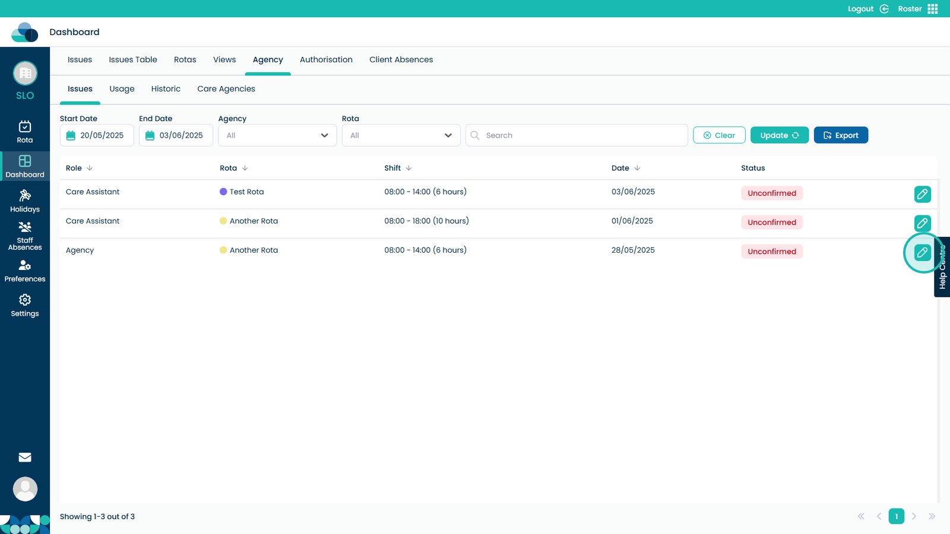Image resolution: width=950 pixels, height=534 pixels.
Task: Click the Clear filters button
Action: click(719, 135)
